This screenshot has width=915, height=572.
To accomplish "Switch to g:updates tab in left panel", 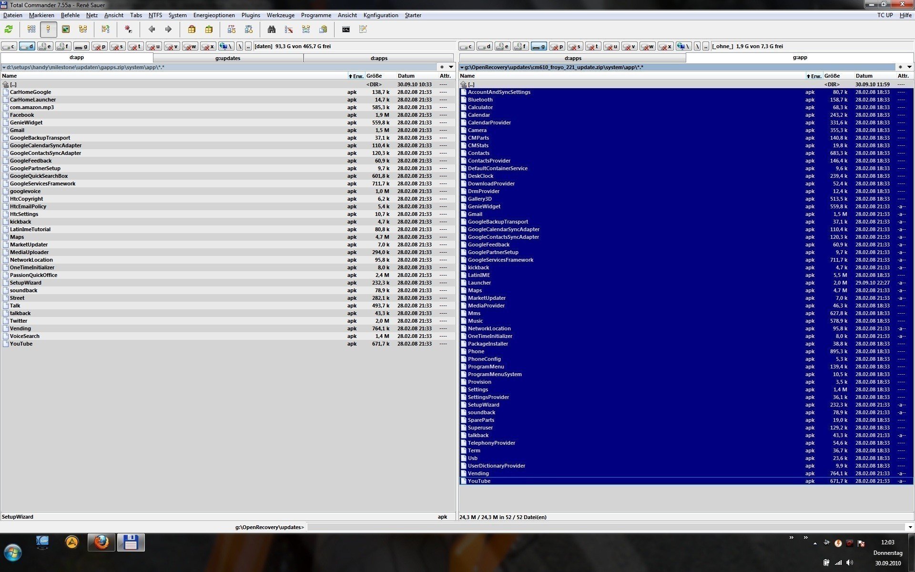I will (228, 58).
